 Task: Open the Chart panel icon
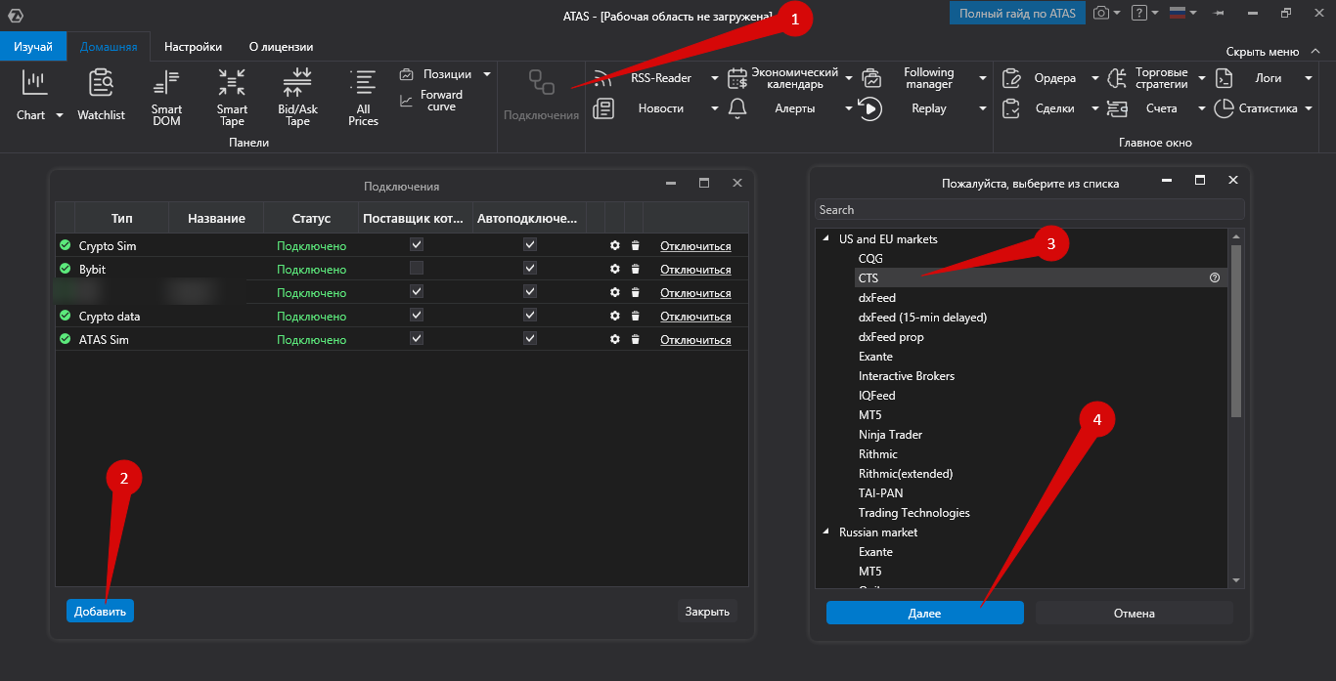[34, 84]
